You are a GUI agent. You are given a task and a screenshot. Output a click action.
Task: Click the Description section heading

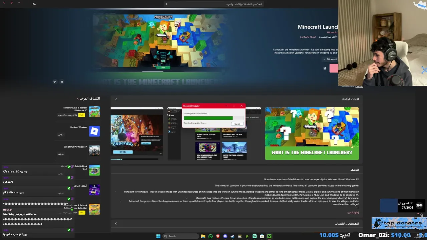(x=355, y=170)
